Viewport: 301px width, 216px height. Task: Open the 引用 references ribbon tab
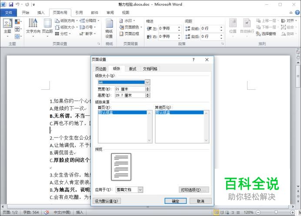tap(79, 13)
